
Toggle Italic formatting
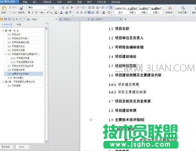coord(33,13)
